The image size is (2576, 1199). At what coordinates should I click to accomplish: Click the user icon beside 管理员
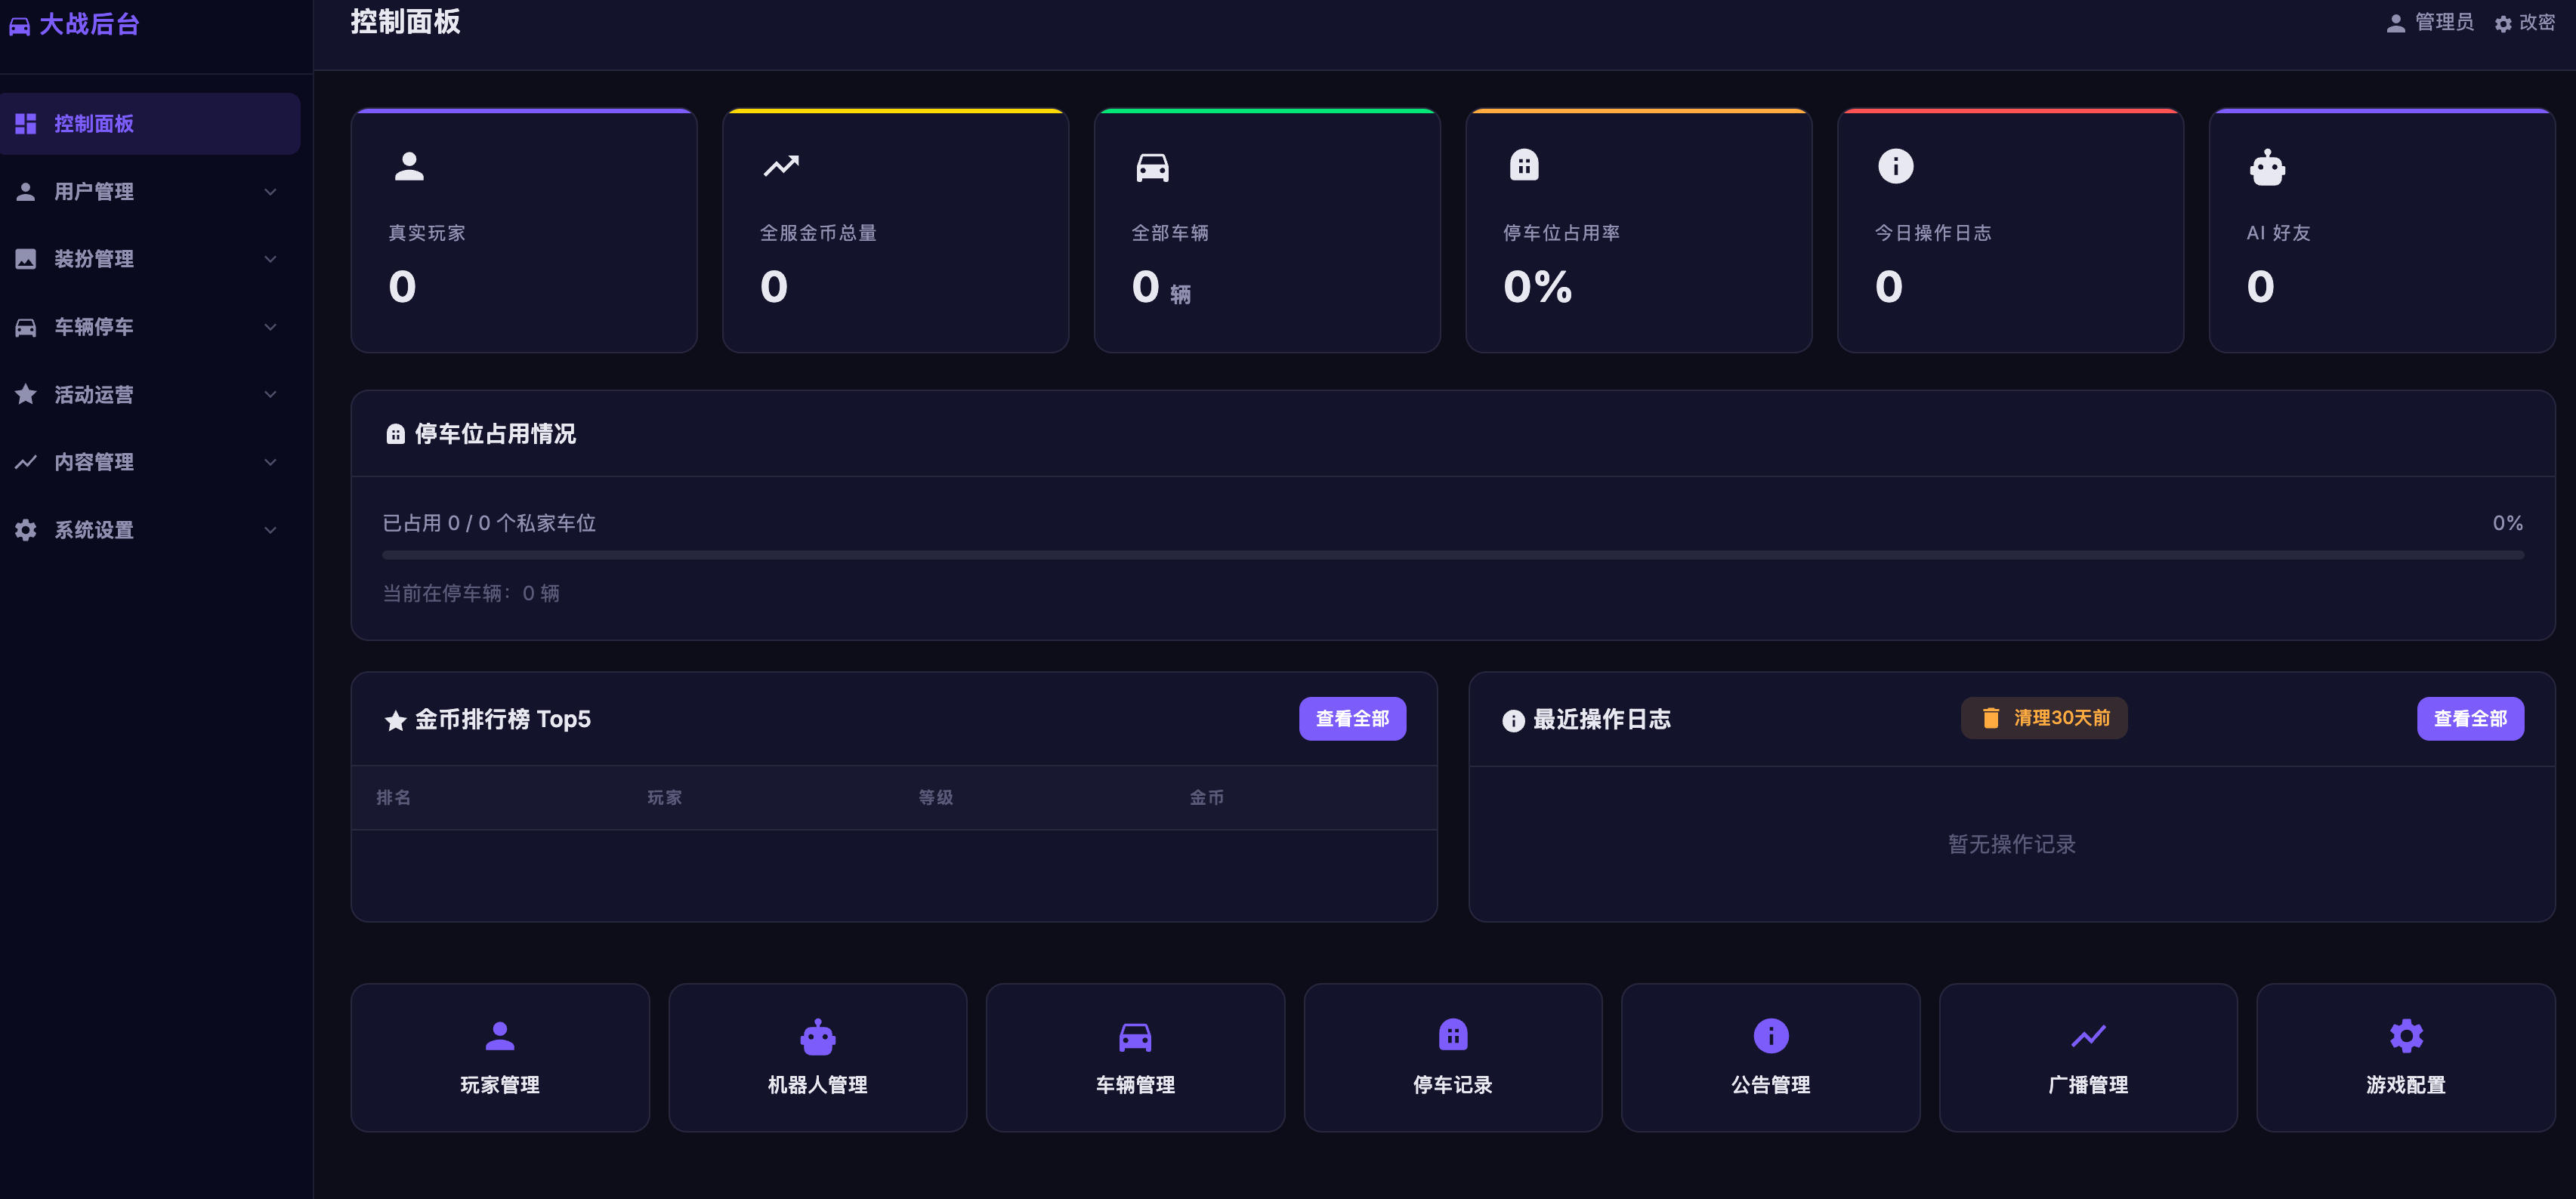click(2395, 23)
